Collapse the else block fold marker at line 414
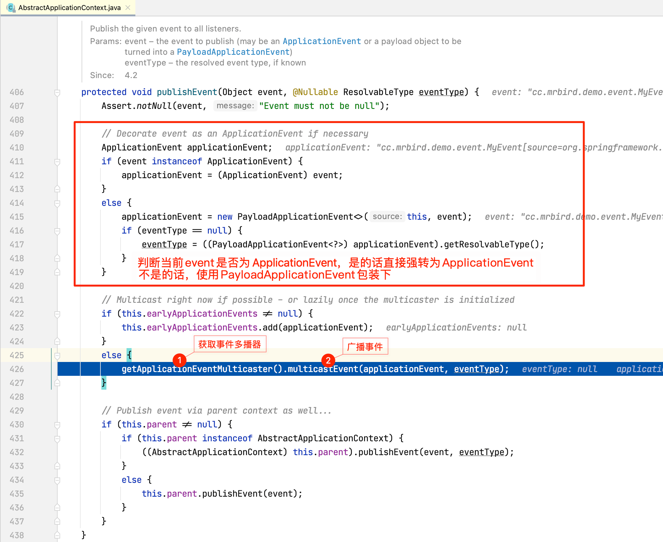Screen dimensions: 663x542 (x=57, y=203)
